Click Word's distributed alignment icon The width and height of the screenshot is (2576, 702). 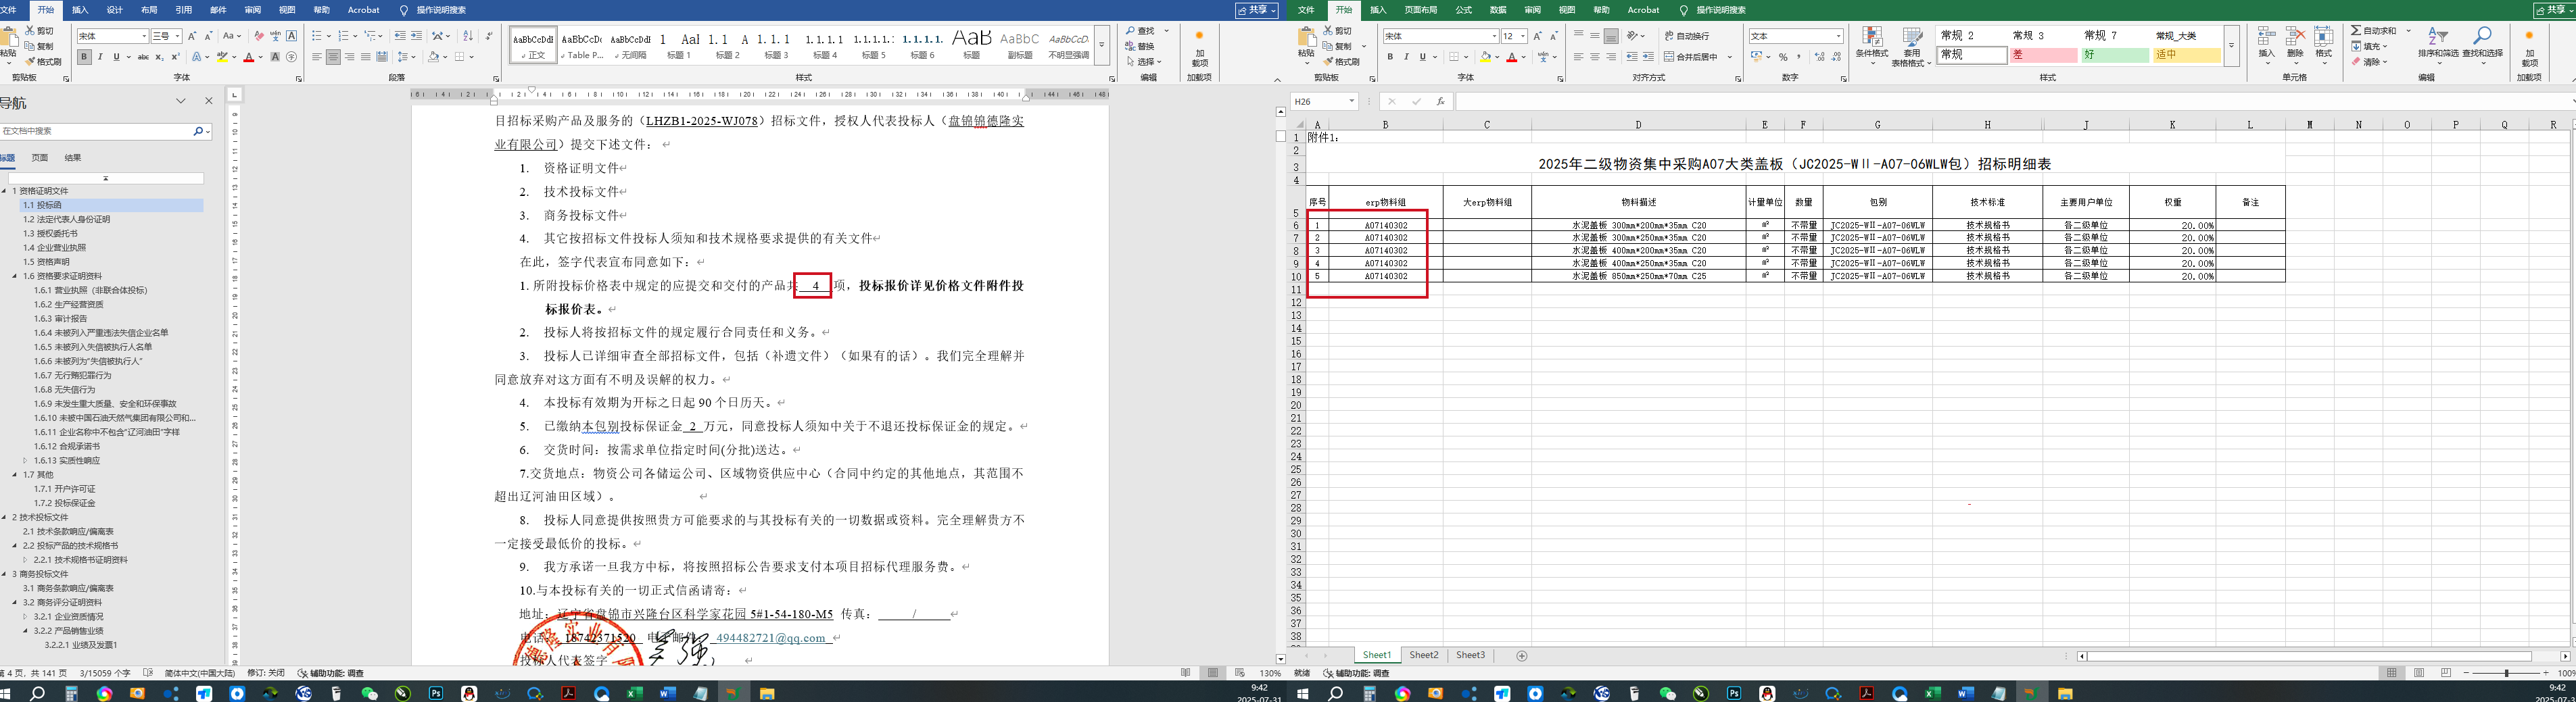381,57
